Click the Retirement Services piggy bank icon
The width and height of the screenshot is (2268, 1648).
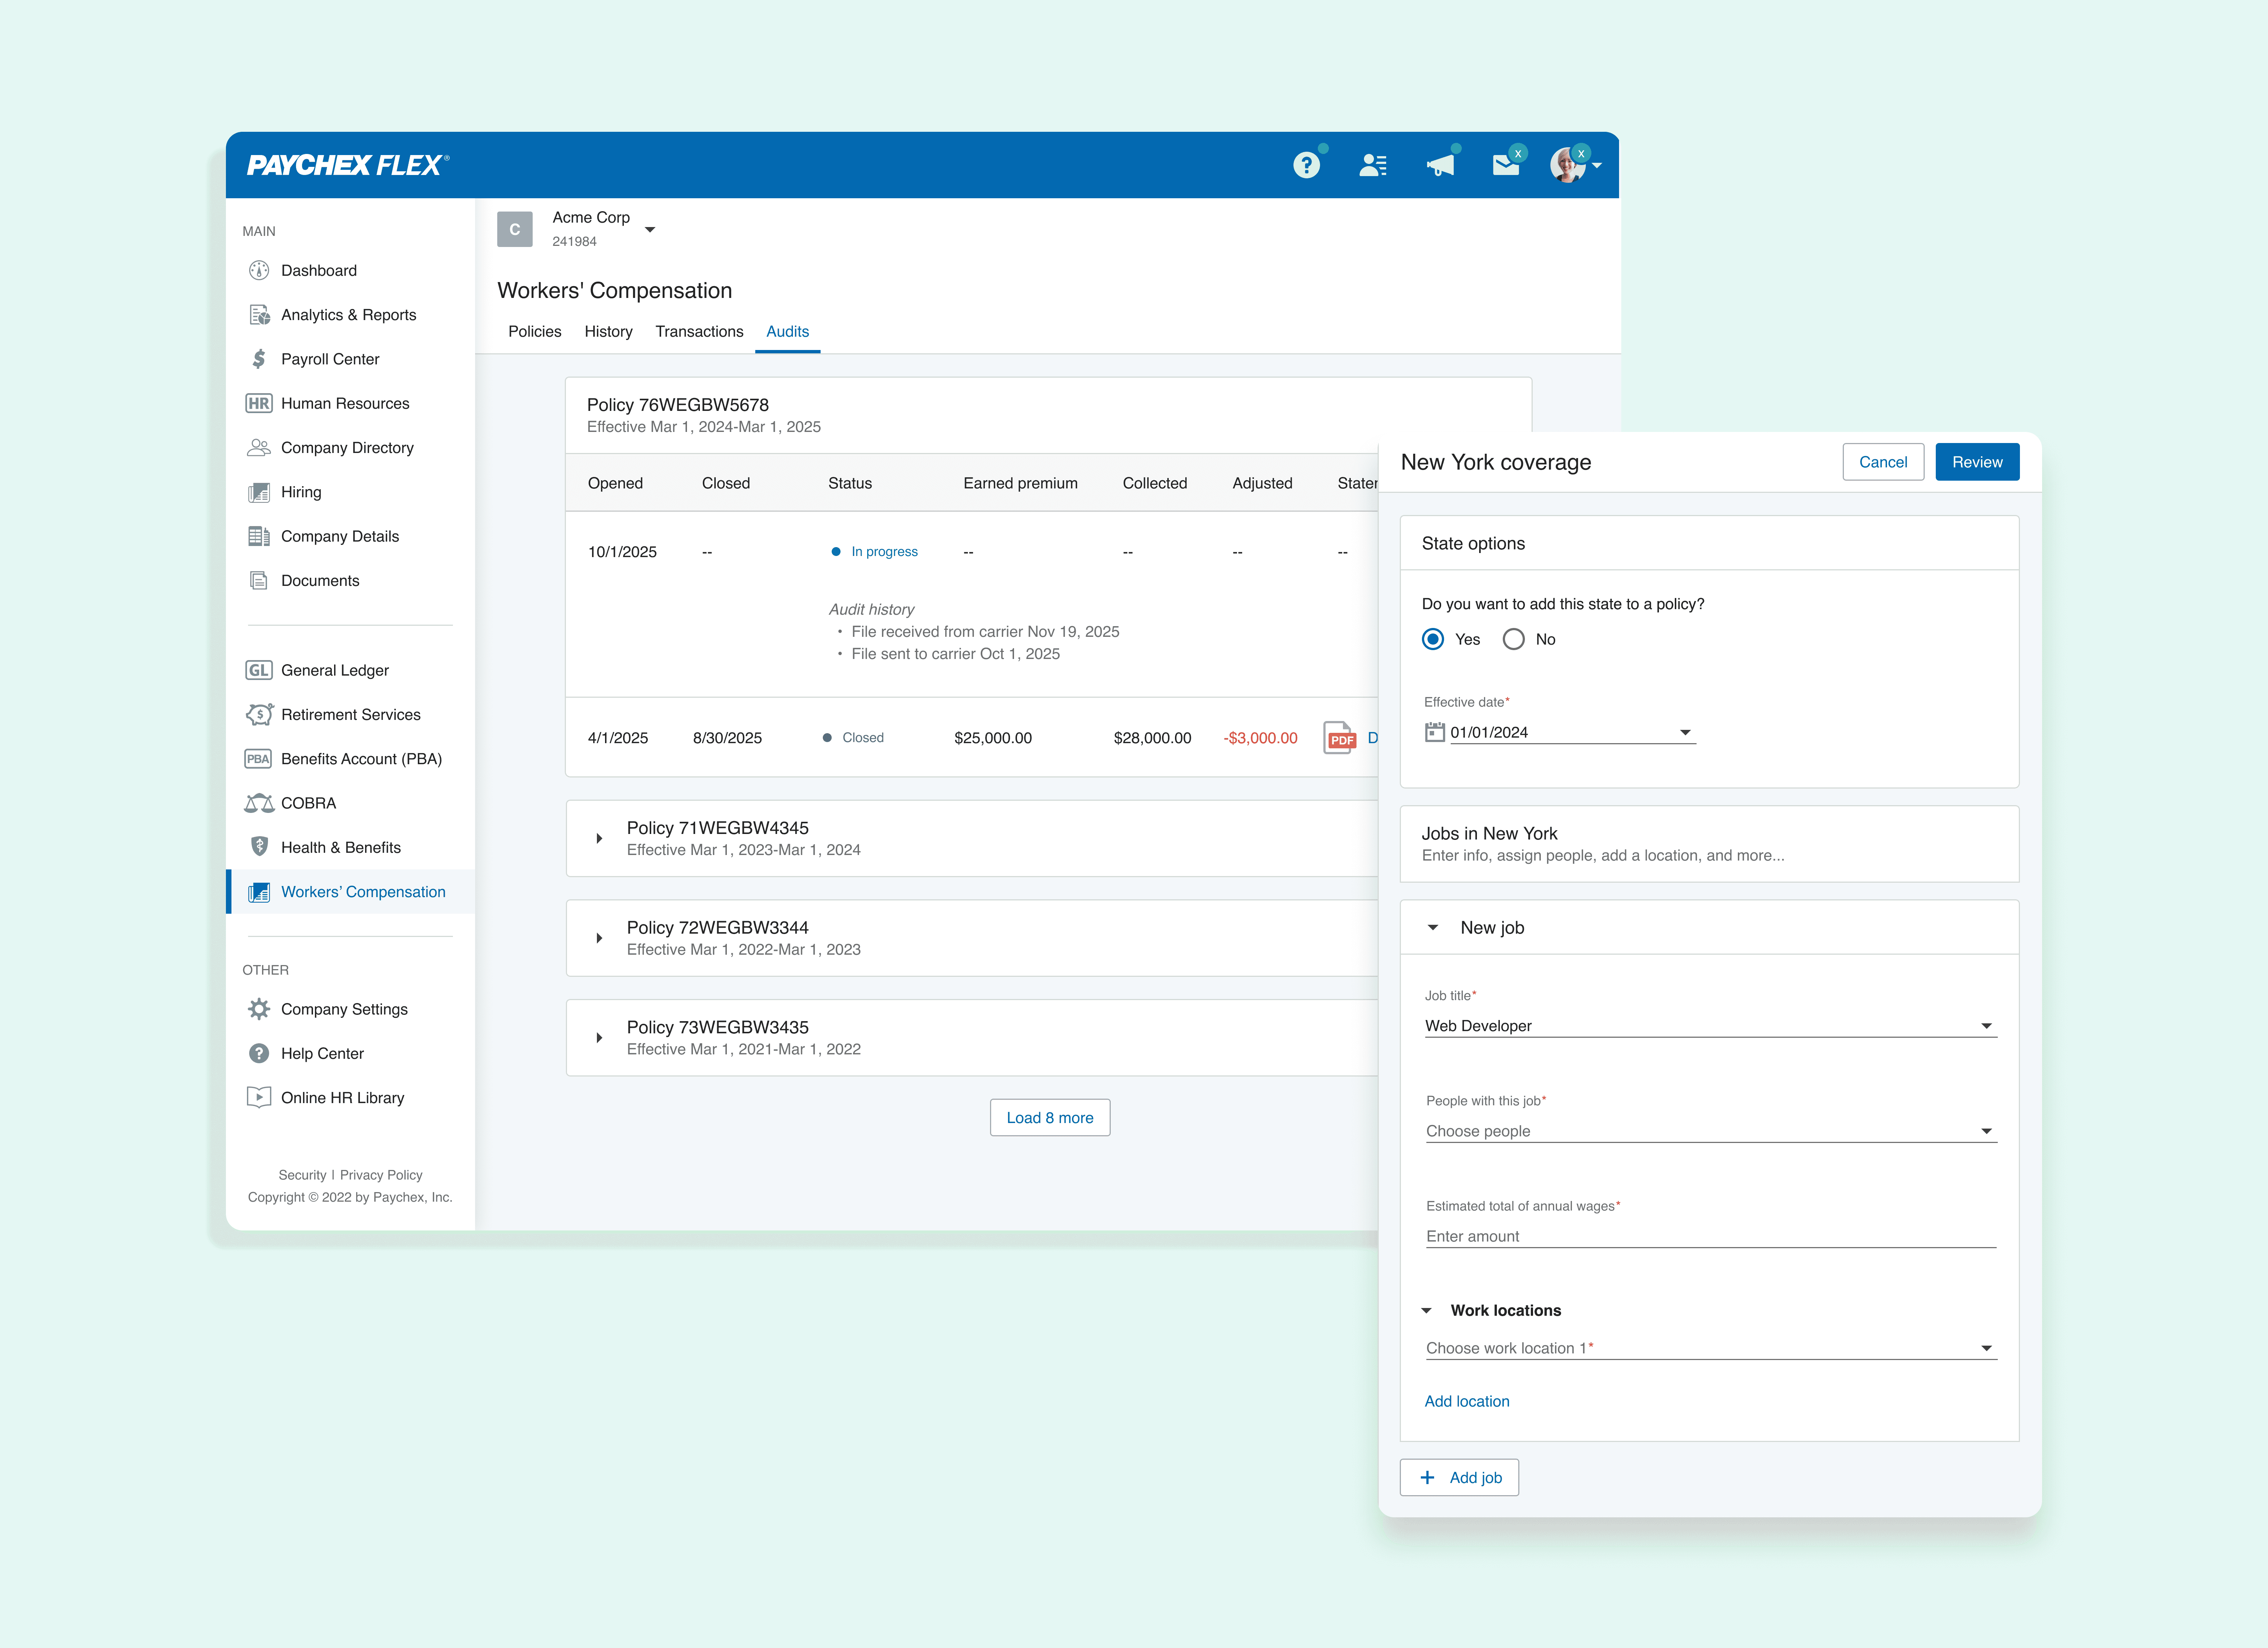click(259, 714)
